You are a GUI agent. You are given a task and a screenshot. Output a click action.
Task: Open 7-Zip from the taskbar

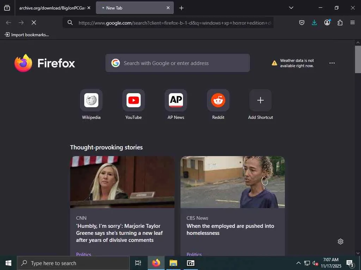[191, 263]
